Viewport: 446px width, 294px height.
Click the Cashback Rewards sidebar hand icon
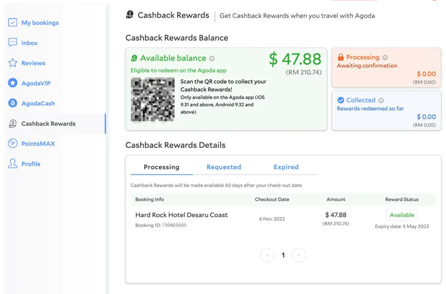(13, 123)
